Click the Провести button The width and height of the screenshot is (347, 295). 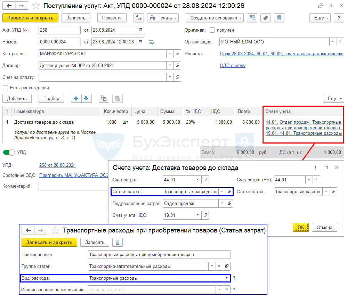[x=112, y=18]
